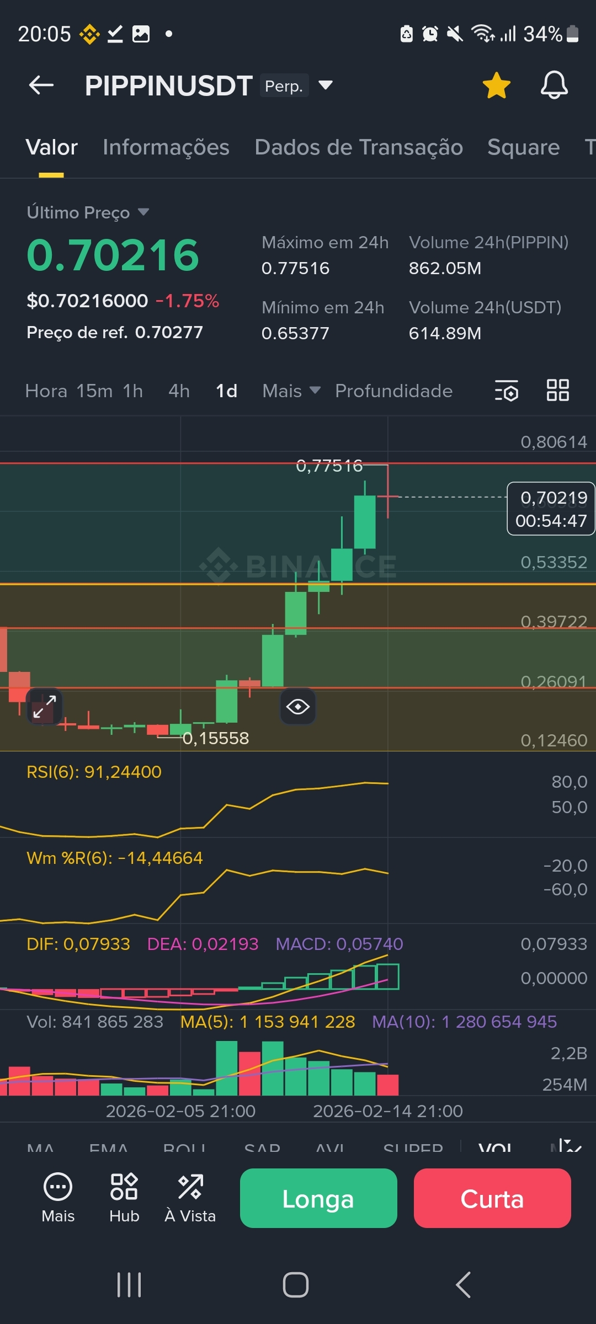
Task: Open the chart layout grid icon
Action: tap(557, 391)
